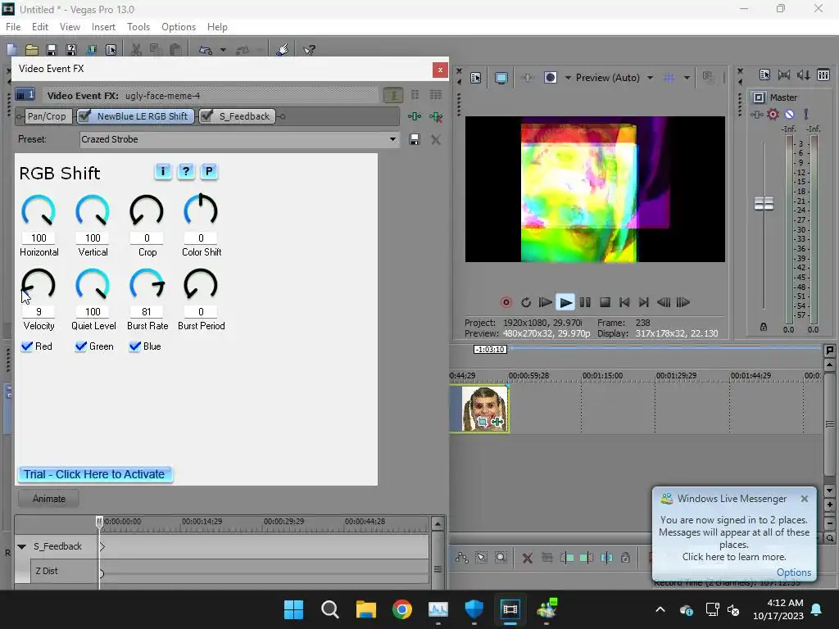
Task: Uncheck the Green channel checkbox
Action: [81, 346]
